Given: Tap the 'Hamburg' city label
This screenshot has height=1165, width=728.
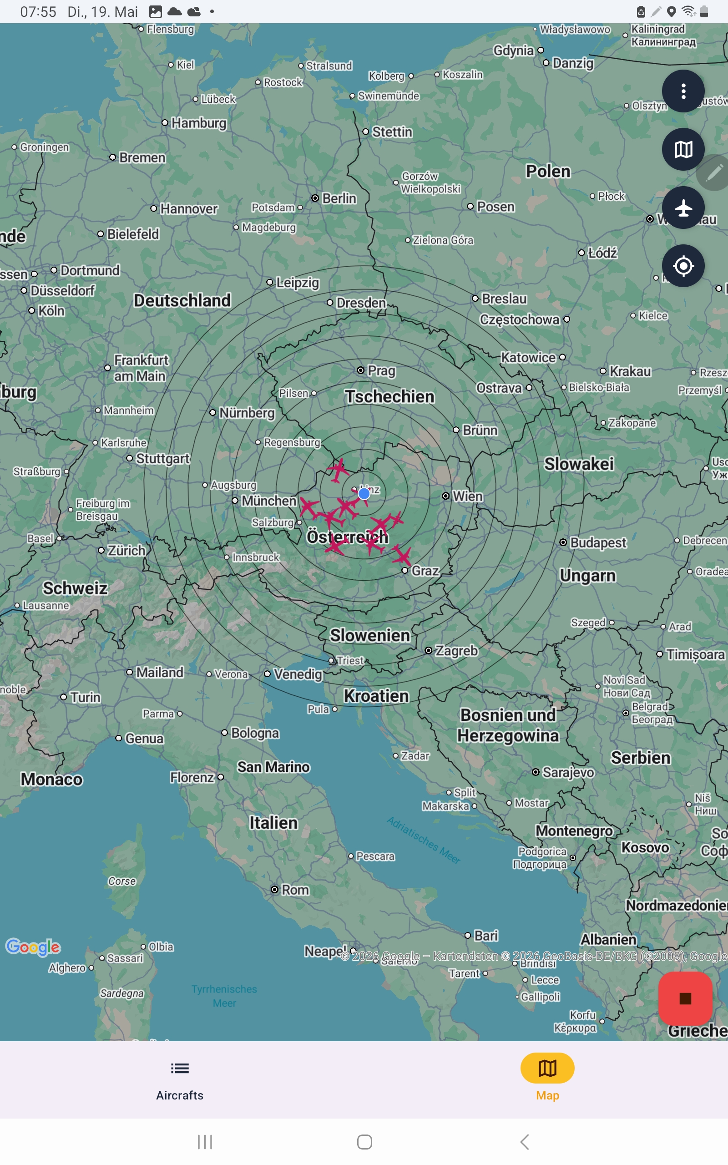Looking at the screenshot, I should [x=198, y=123].
